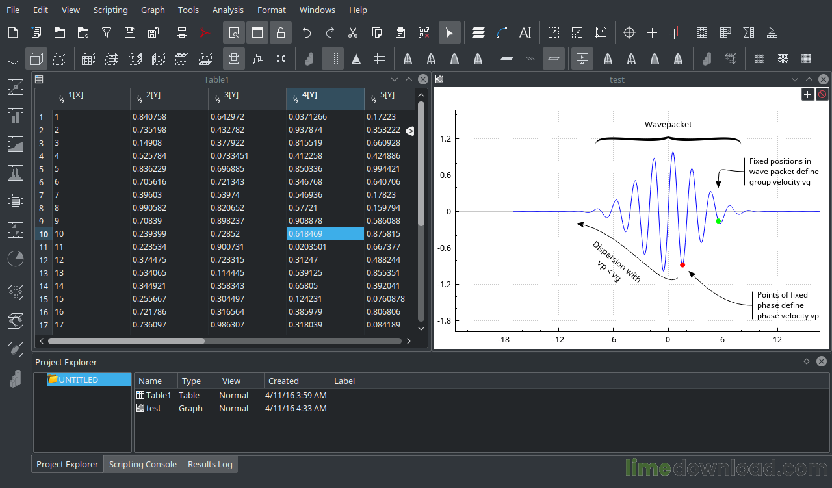Save the current project

(129, 32)
